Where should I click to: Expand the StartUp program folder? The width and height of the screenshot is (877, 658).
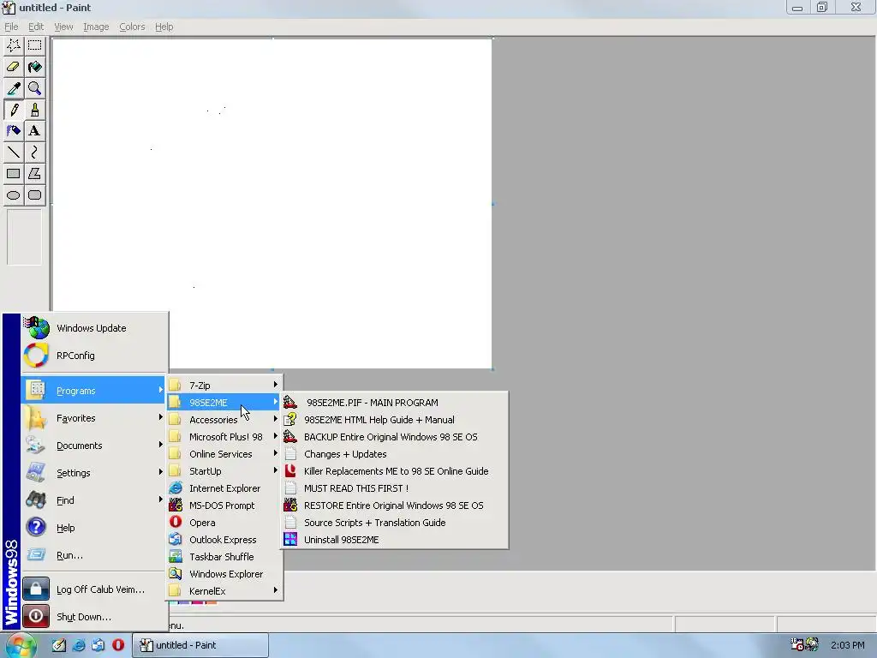point(224,471)
